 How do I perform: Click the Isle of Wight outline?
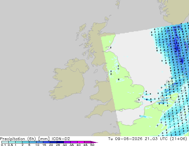click(x=121, y=110)
